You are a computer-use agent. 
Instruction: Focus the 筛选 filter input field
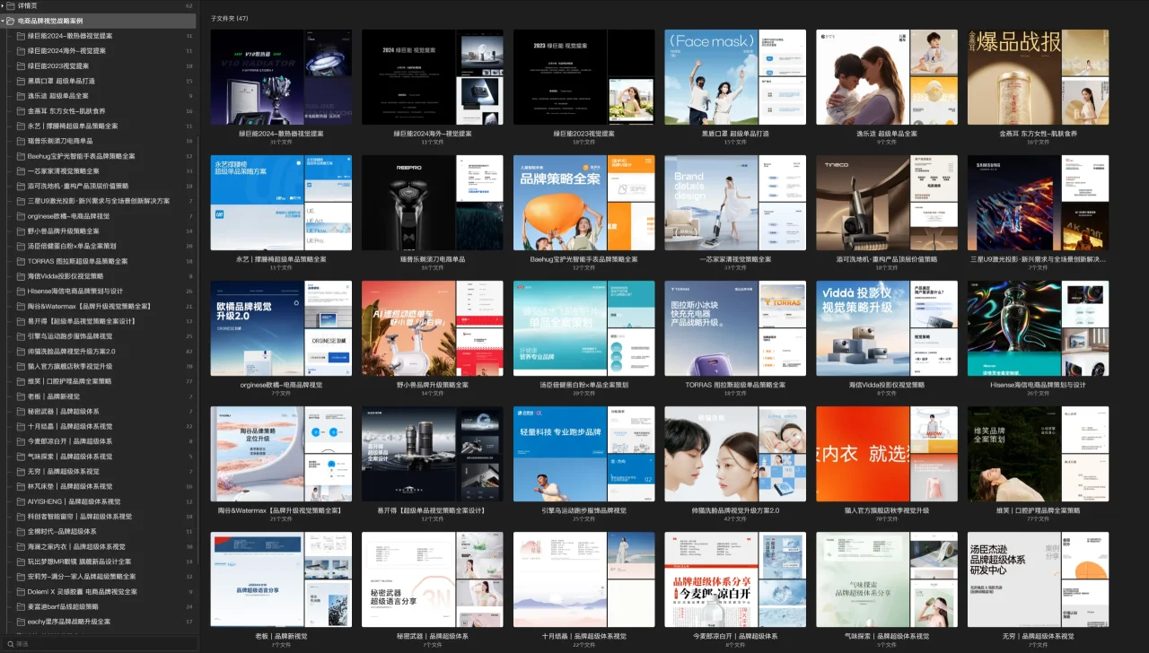click(x=99, y=643)
